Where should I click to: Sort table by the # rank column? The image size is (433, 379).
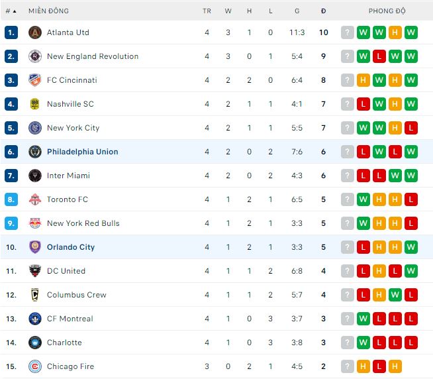(x=11, y=11)
